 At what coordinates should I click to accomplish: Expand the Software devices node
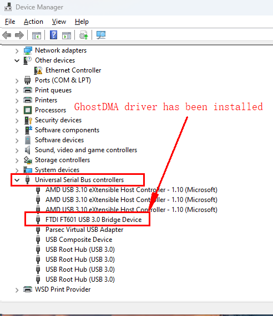(x=17, y=141)
